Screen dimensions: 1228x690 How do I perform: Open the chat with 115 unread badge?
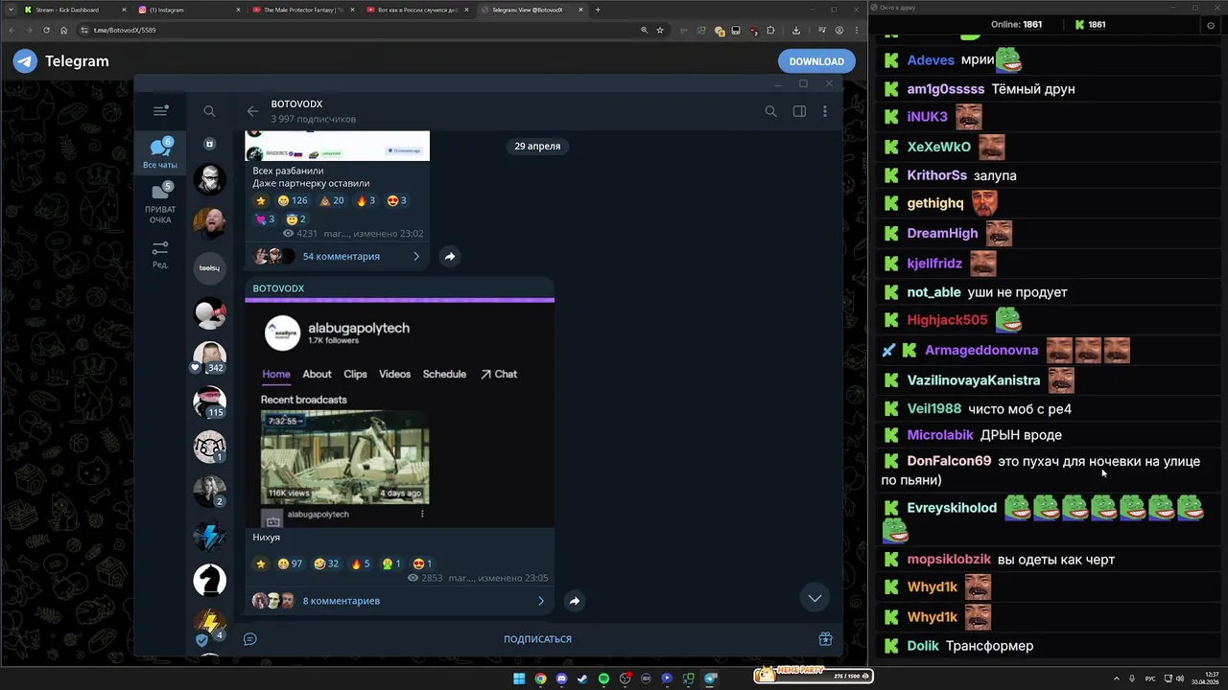[x=209, y=402]
